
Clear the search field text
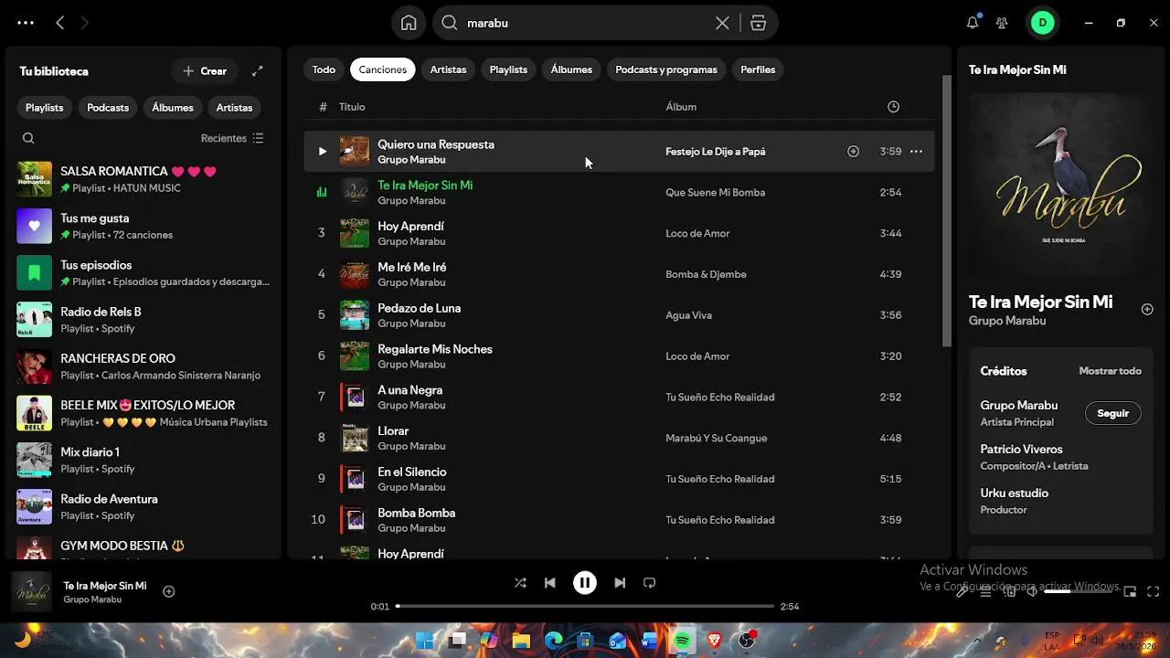[722, 23]
